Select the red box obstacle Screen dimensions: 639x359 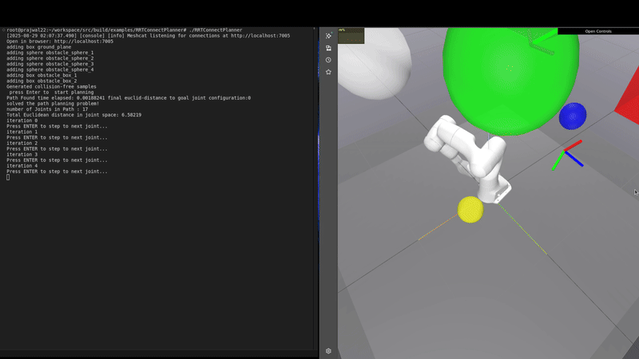tap(628, 104)
